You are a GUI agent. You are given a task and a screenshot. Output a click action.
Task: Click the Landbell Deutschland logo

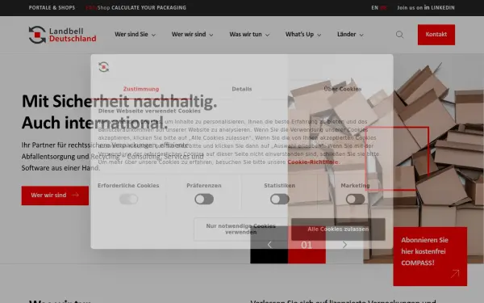coord(62,35)
